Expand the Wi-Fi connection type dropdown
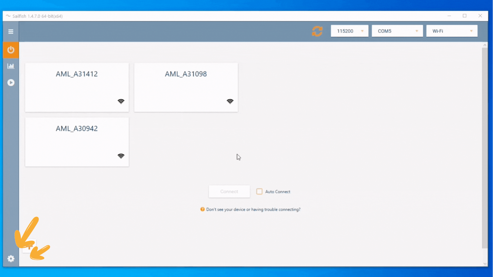The width and height of the screenshot is (493, 277). click(452, 31)
